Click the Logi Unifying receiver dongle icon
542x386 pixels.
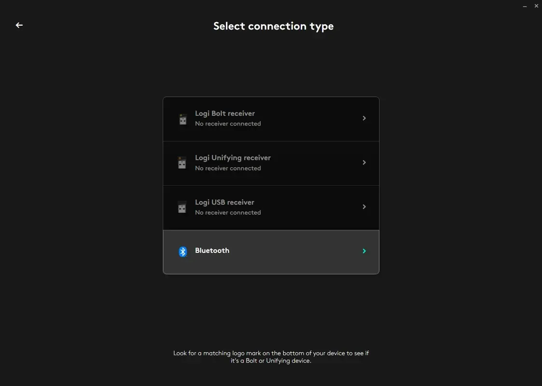[x=182, y=163]
